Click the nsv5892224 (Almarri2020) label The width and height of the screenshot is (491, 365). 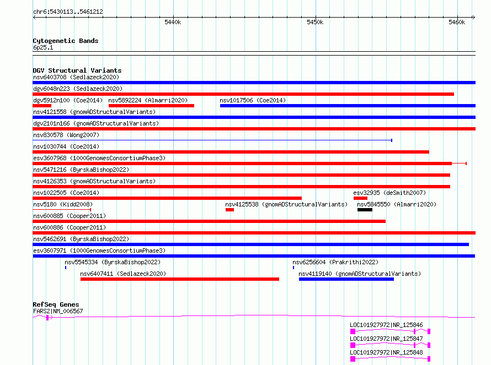click(148, 100)
